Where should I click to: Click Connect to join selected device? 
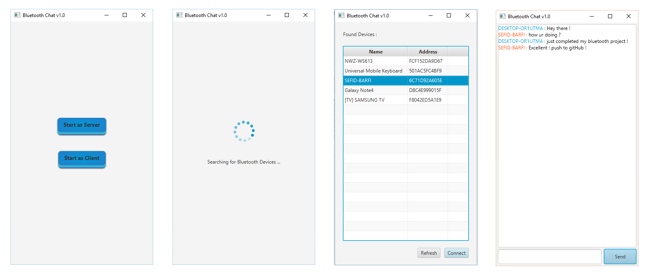tap(457, 253)
